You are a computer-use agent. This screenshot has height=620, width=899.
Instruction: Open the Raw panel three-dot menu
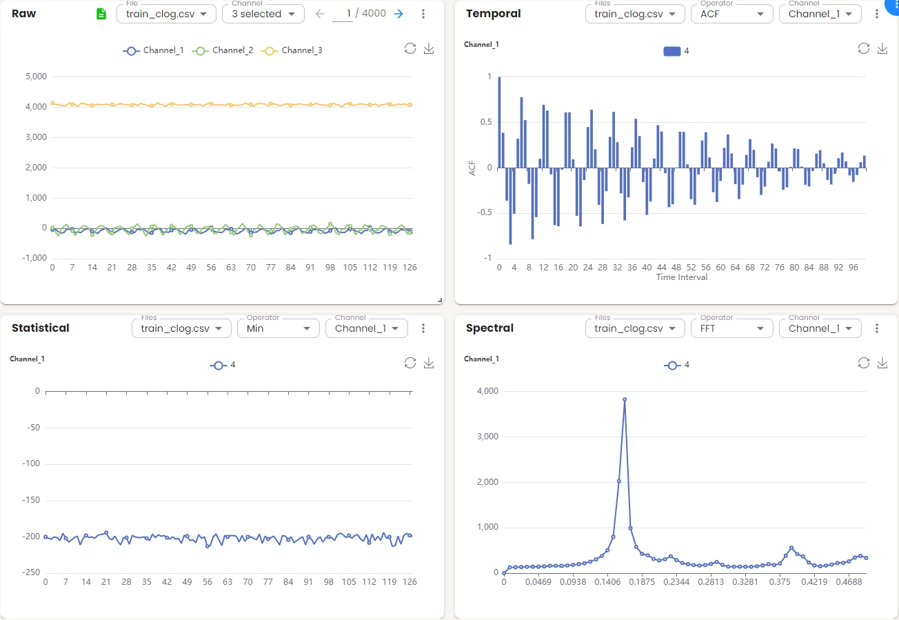(423, 14)
